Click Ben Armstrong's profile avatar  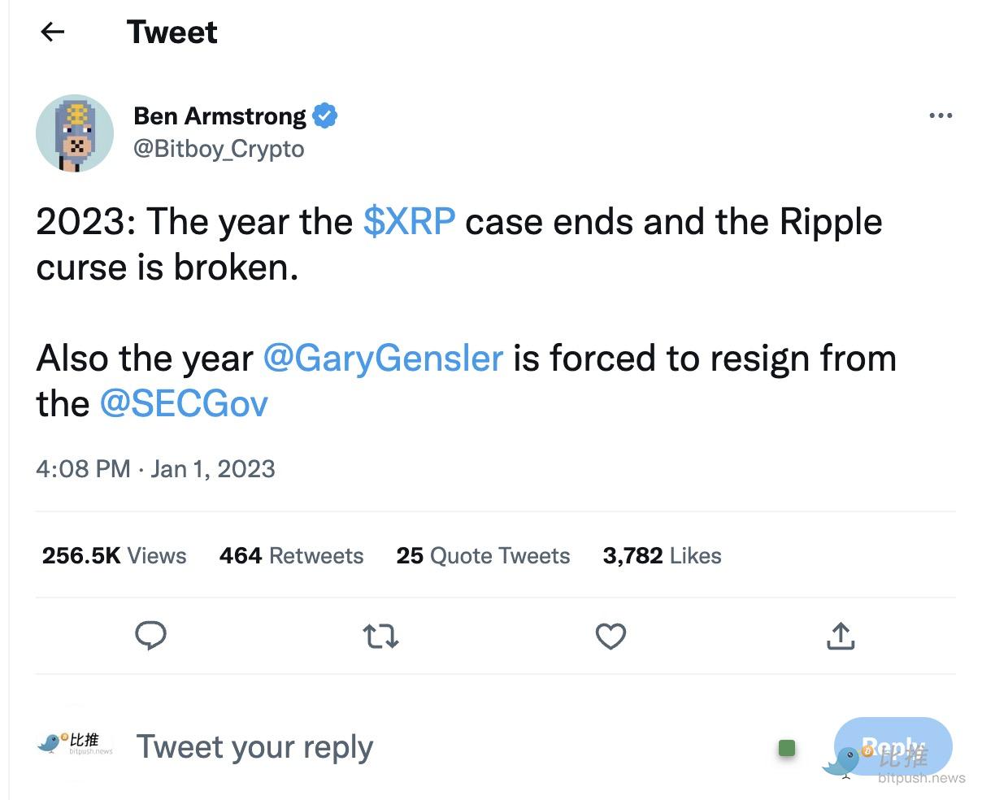[x=75, y=133]
